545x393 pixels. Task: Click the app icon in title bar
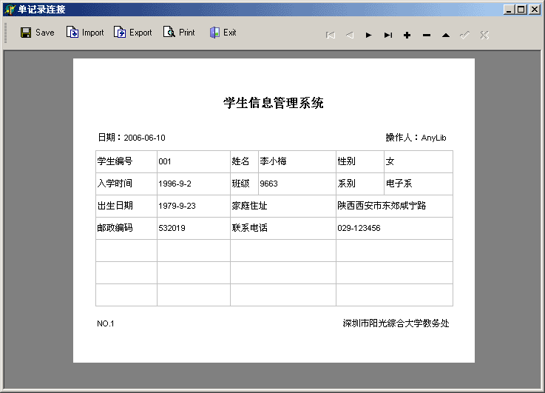coord(10,10)
